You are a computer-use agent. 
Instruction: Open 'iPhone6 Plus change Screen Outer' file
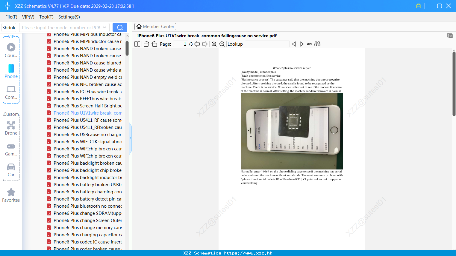[x=84, y=220]
